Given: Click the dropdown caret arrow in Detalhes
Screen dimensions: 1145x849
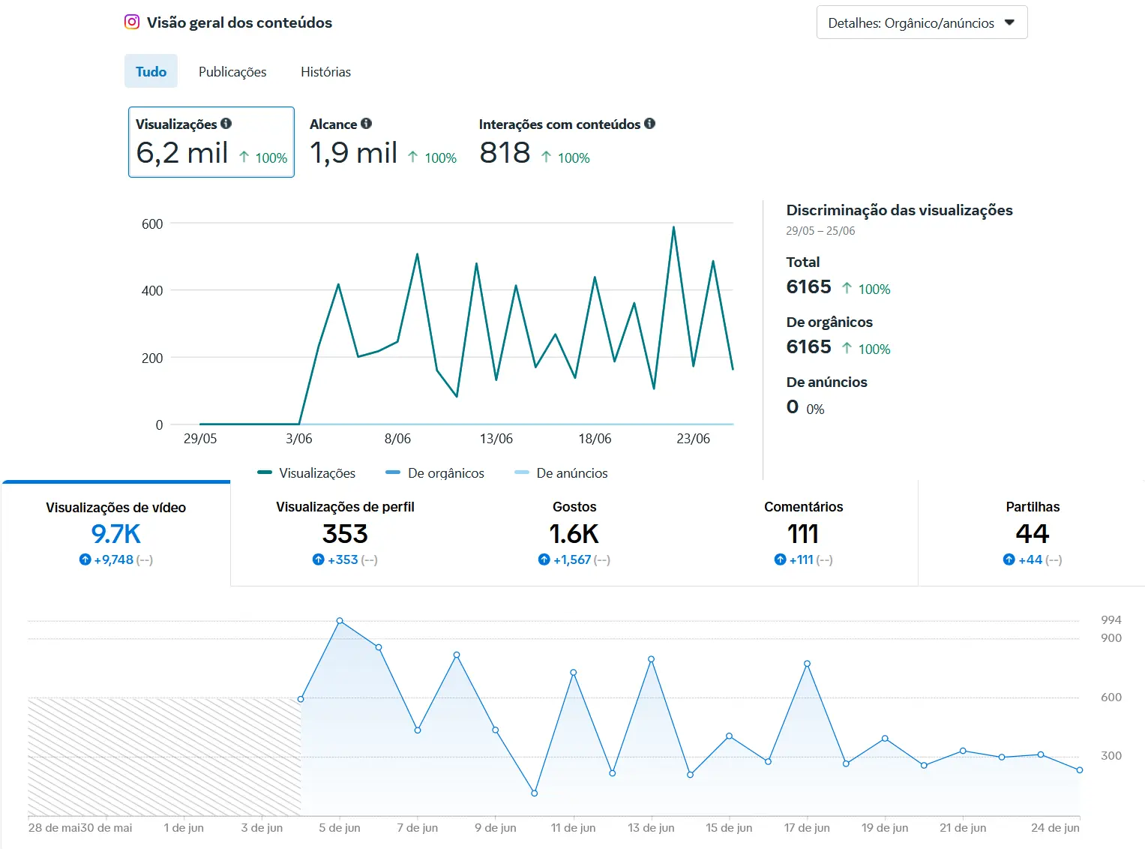Looking at the screenshot, I should (1009, 22).
